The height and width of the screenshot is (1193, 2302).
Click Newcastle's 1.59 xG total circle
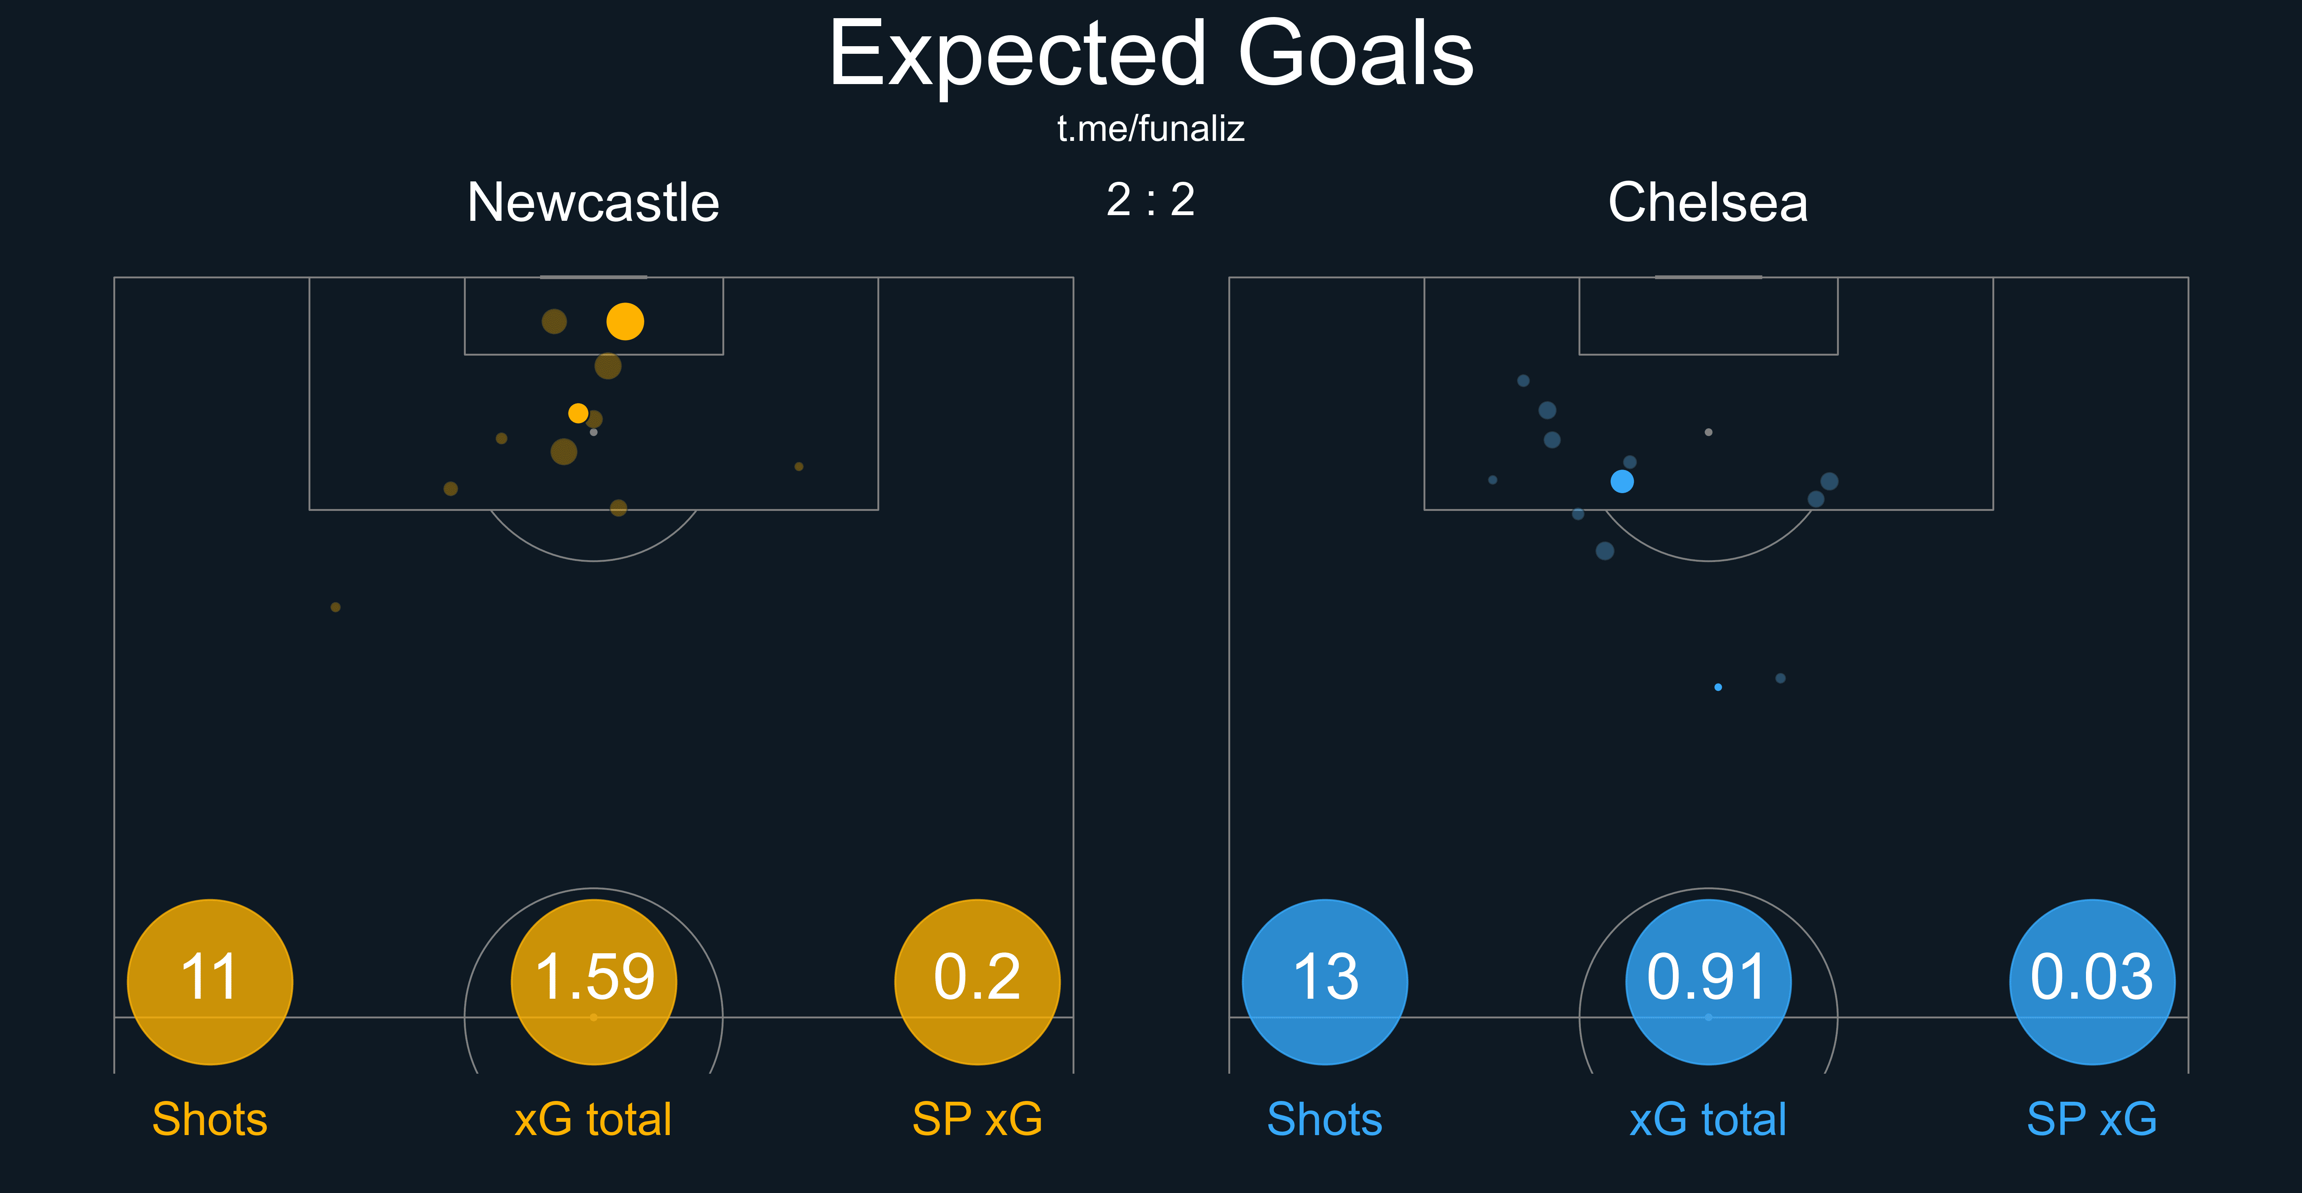click(594, 981)
